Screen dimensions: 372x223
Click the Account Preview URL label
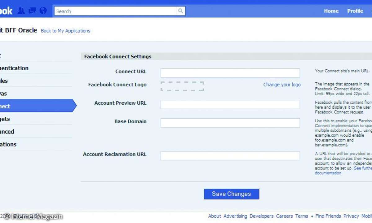(120, 103)
